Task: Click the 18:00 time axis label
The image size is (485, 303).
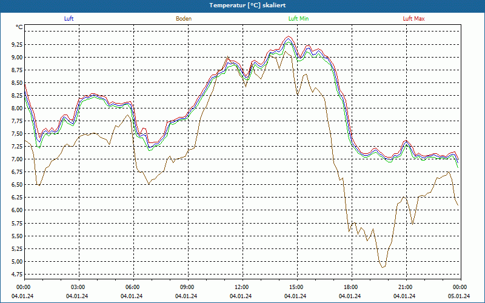Action: pos(351,287)
